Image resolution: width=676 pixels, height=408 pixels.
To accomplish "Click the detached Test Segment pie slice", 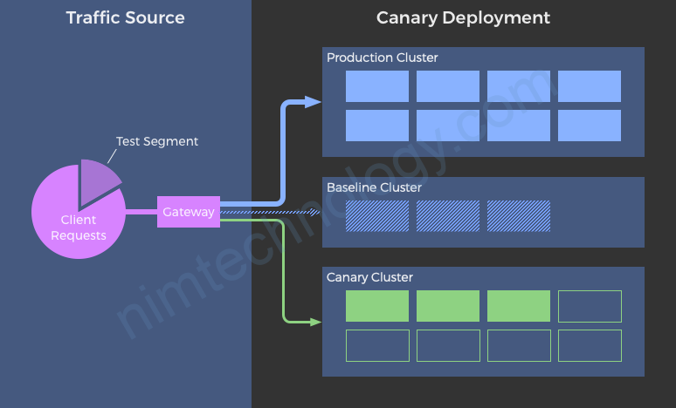I will (x=98, y=177).
